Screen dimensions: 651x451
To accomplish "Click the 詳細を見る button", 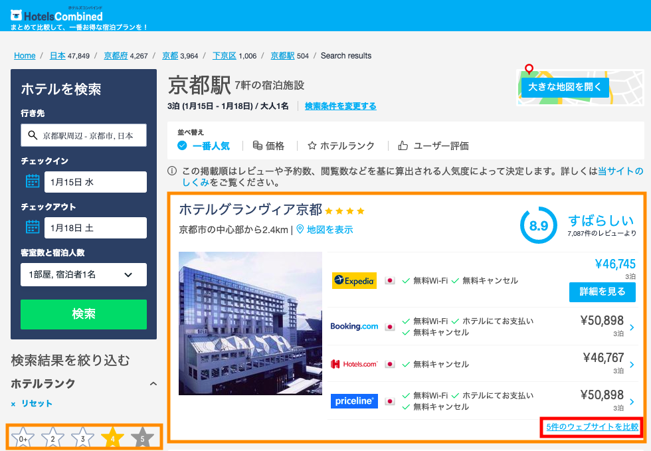I will [x=603, y=292].
